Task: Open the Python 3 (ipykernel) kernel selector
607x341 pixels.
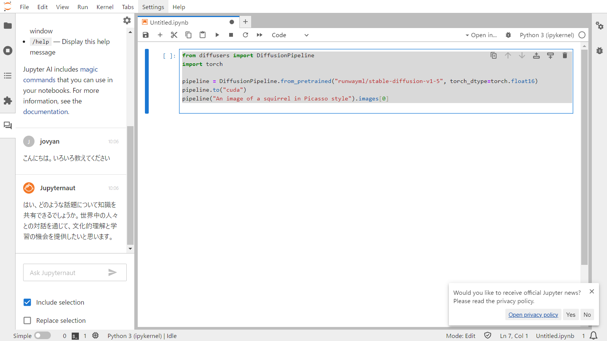Action: 546,35
